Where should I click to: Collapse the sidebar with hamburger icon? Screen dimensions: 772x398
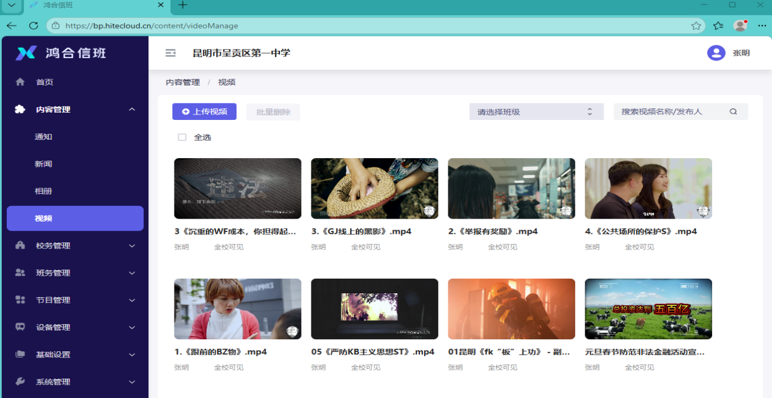click(x=170, y=53)
